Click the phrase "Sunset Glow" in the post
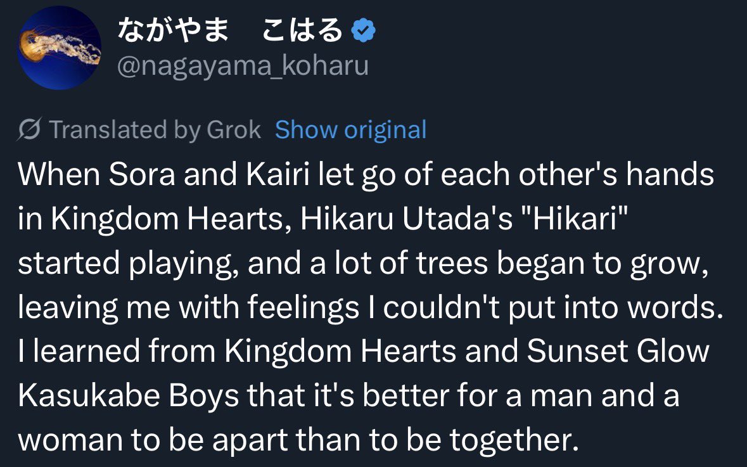Image resolution: width=747 pixels, height=467 pixels. pos(618,351)
